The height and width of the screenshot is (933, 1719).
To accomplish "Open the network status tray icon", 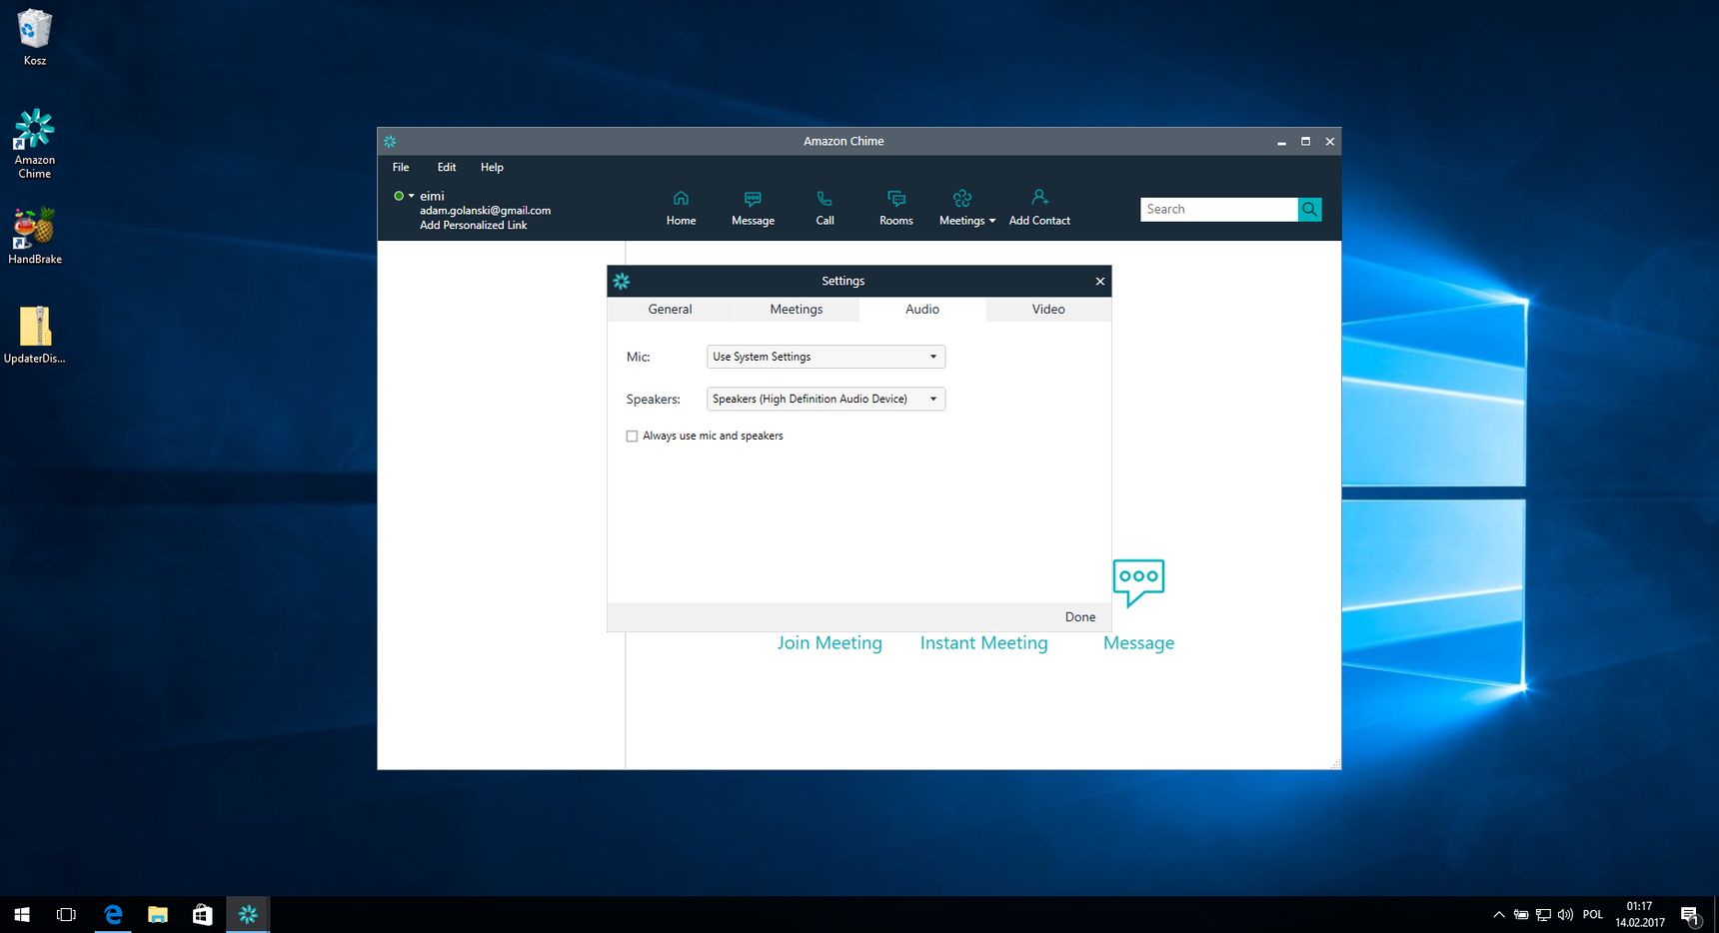I will (1543, 914).
